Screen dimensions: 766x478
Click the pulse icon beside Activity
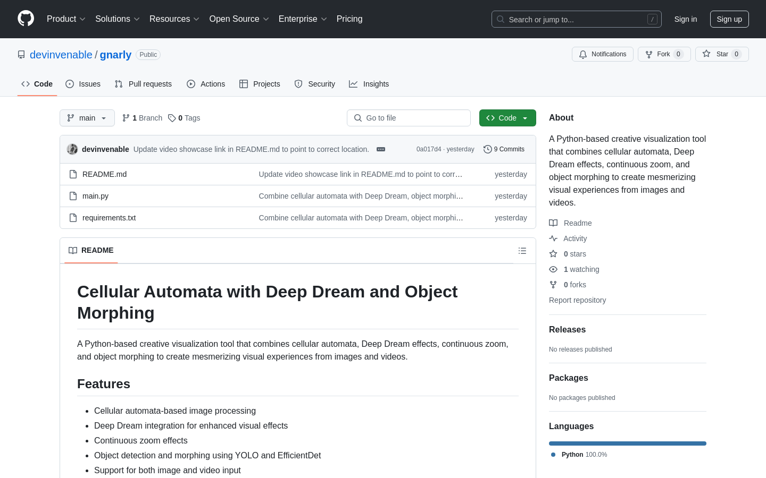[x=553, y=238]
